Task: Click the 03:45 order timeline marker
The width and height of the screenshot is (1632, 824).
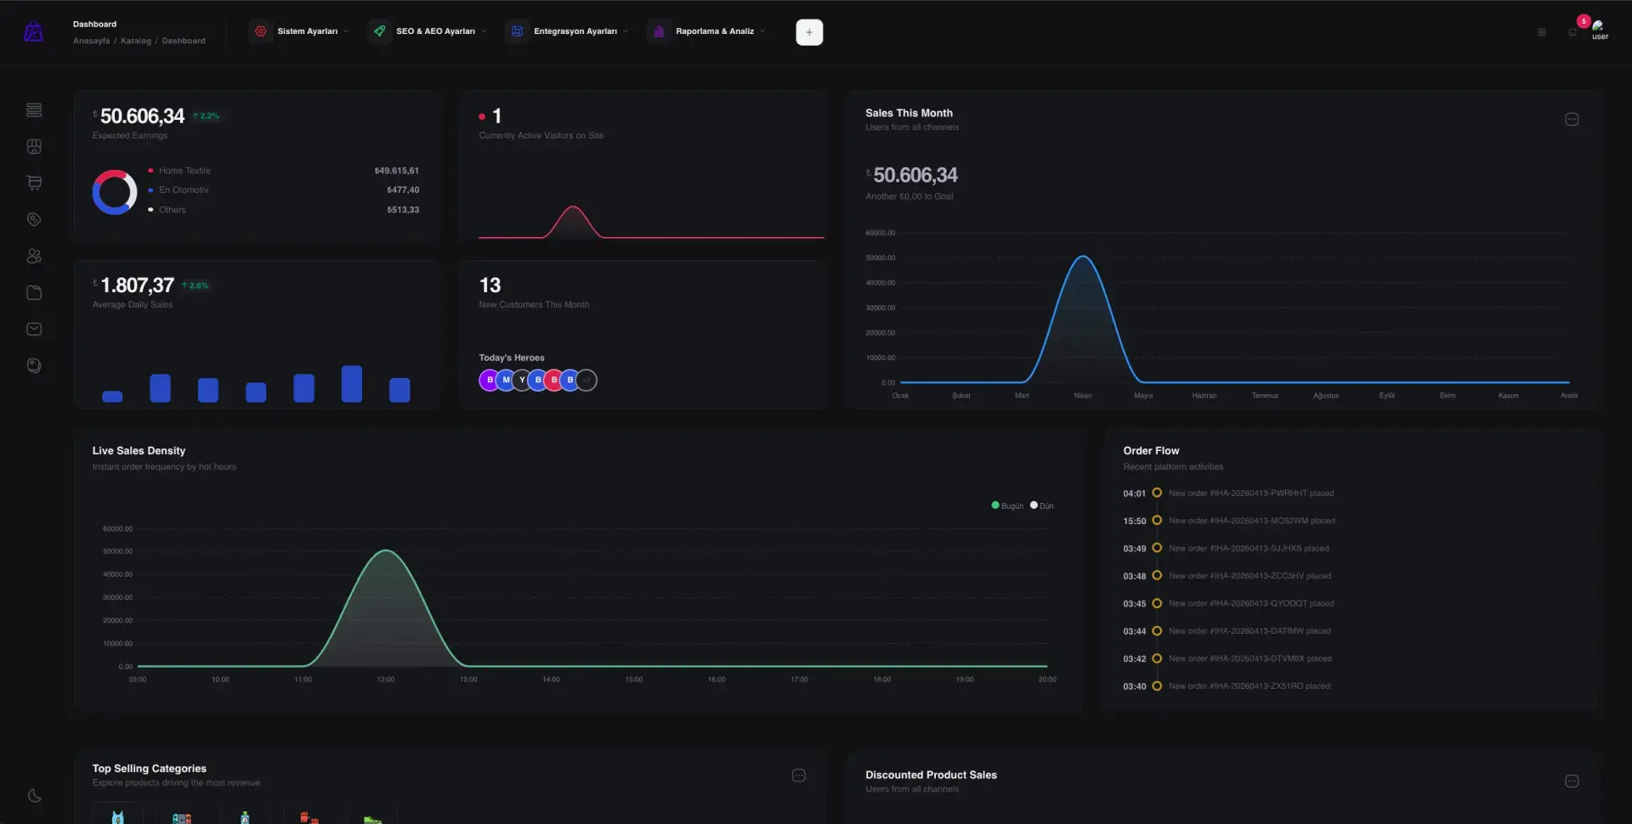Action: [x=1157, y=603]
